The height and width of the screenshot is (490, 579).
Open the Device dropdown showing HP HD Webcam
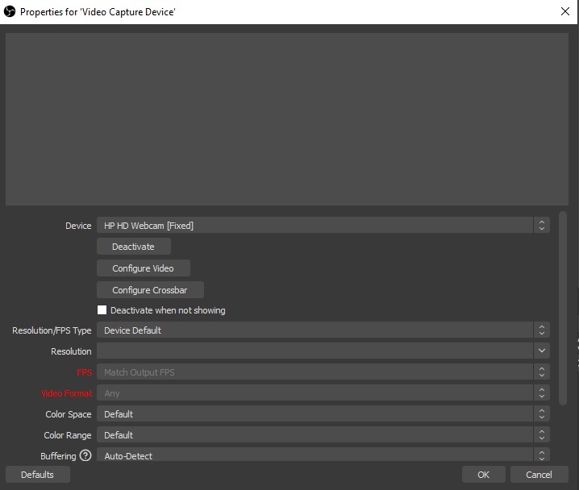point(323,225)
